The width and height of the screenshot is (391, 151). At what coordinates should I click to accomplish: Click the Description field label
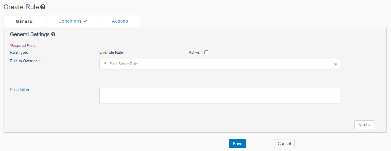coord(20,90)
